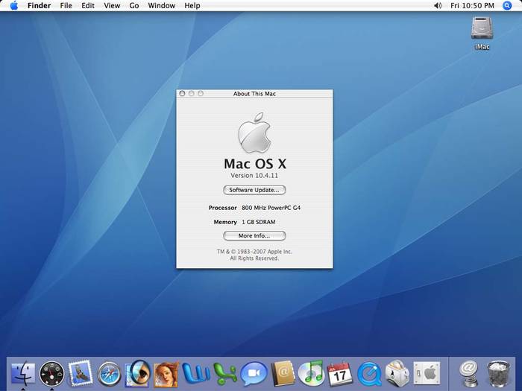This screenshot has height=391, width=522.
Task: Open Finder from the Dock
Action: tap(23, 373)
